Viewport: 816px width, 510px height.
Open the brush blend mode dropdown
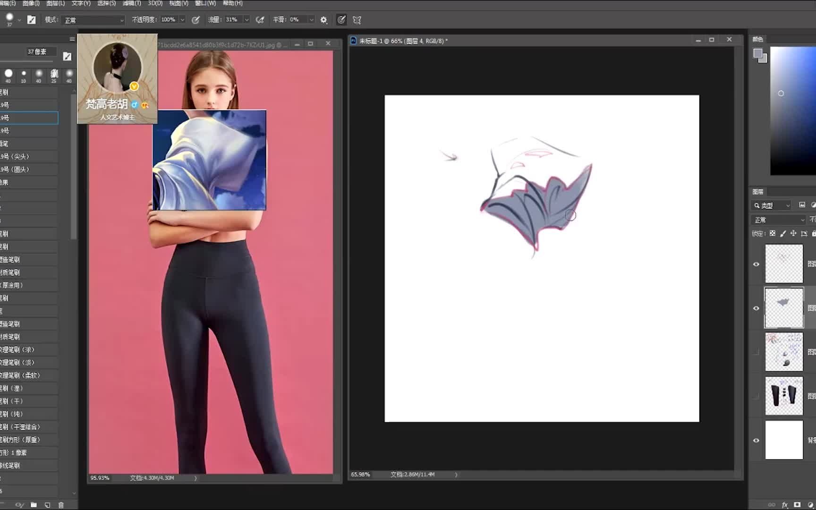point(93,20)
